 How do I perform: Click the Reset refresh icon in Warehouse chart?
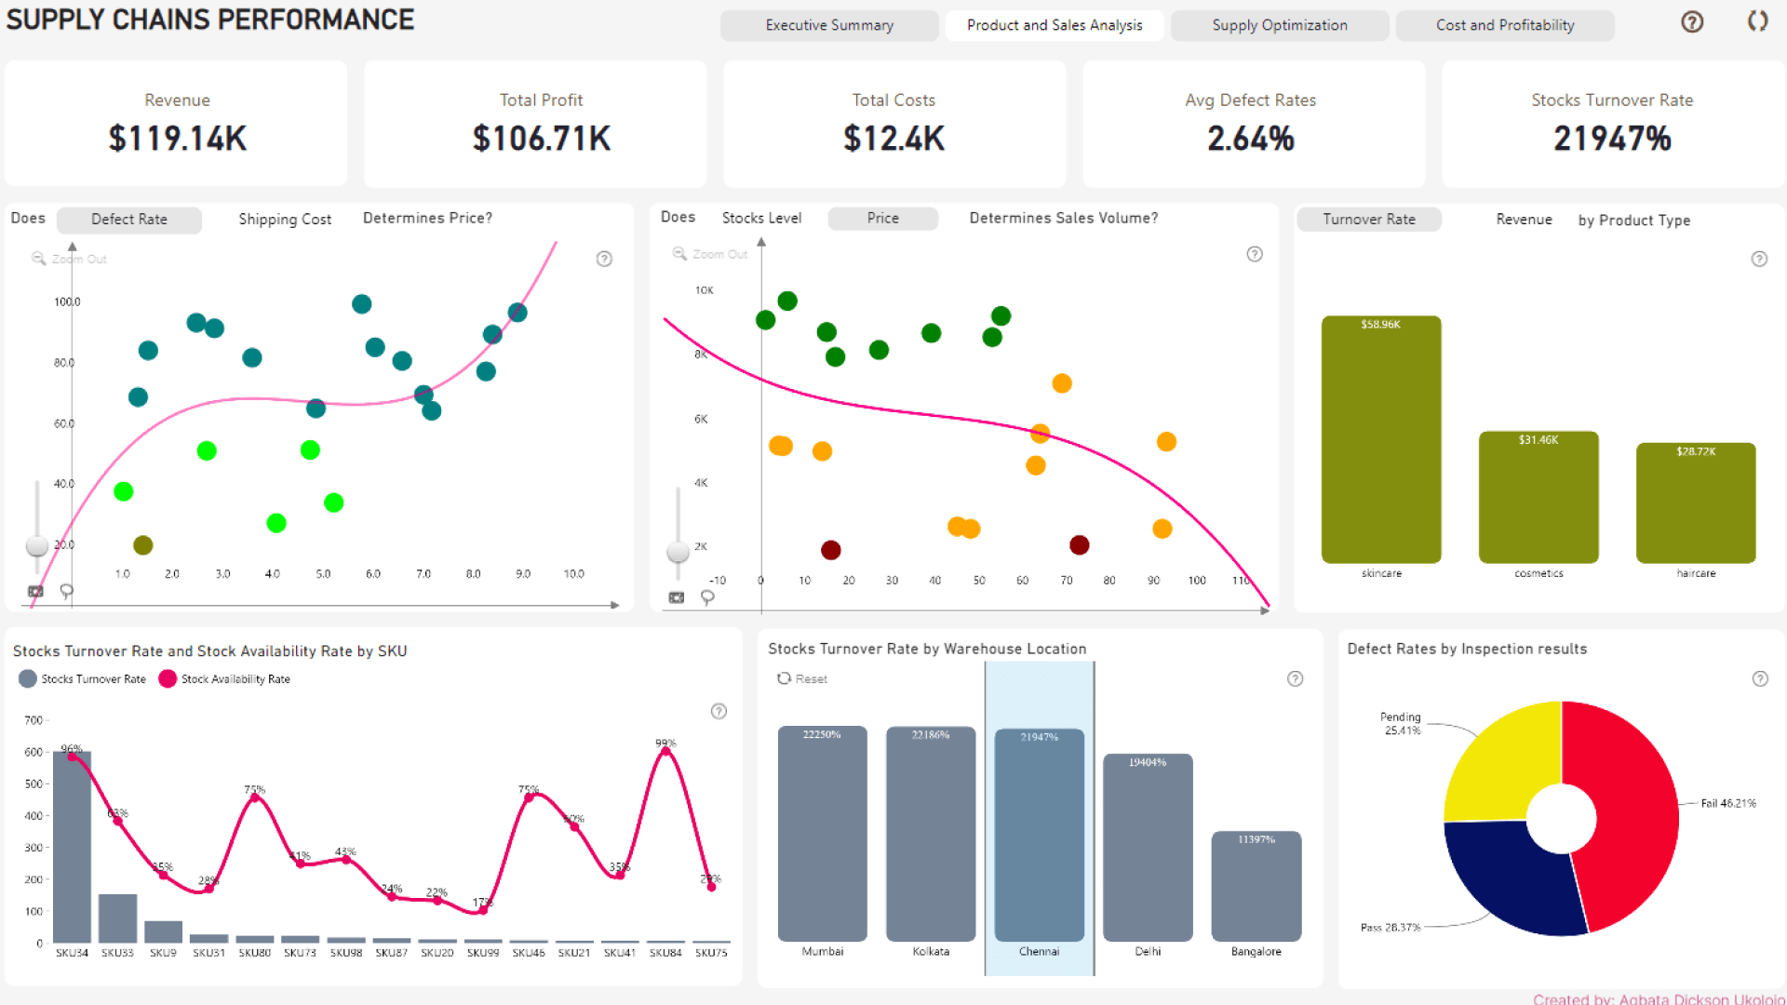coord(784,678)
